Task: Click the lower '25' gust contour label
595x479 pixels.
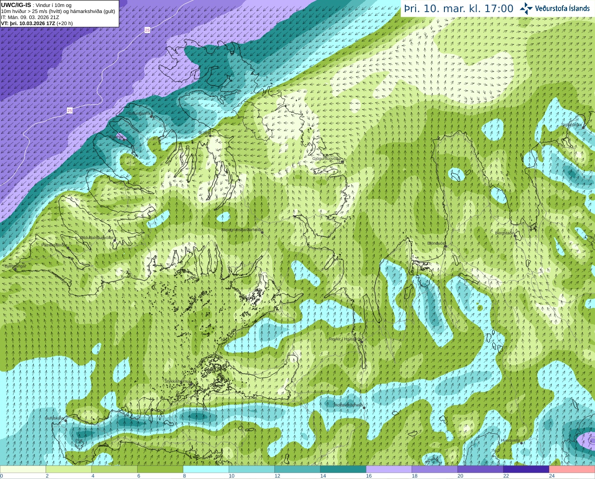Action: coord(70,110)
